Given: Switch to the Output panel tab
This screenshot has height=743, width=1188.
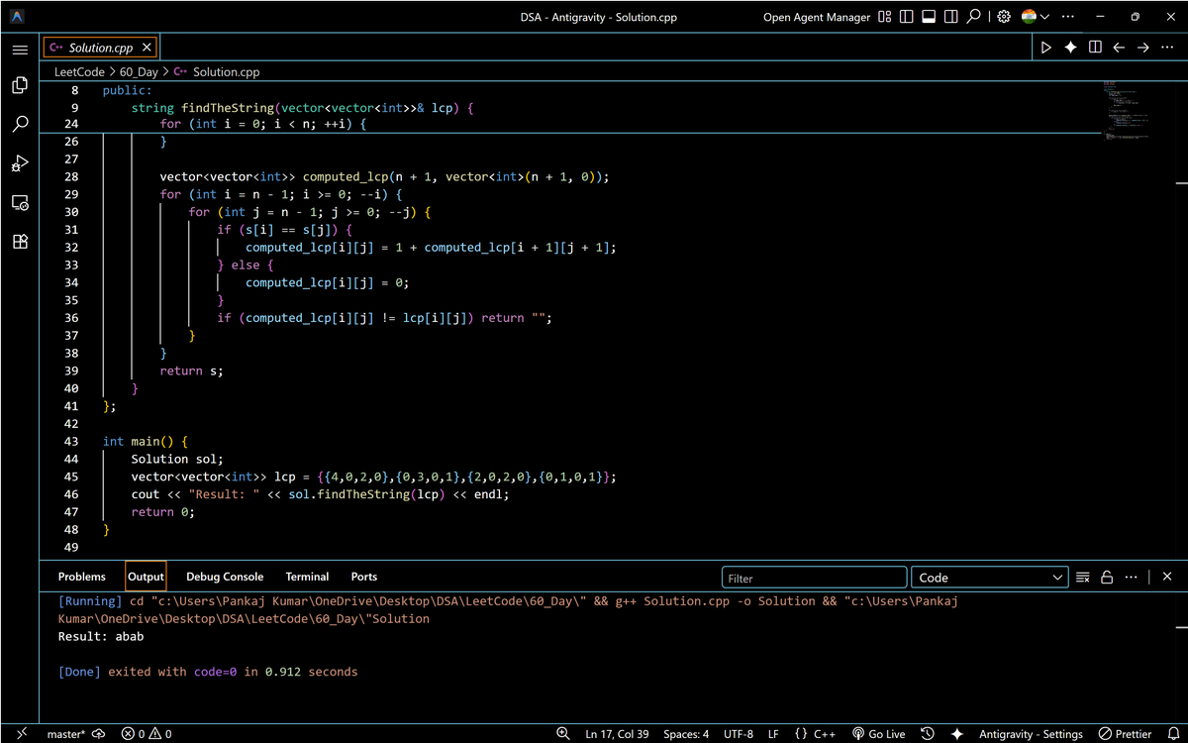Looking at the screenshot, I should (146, 577).
